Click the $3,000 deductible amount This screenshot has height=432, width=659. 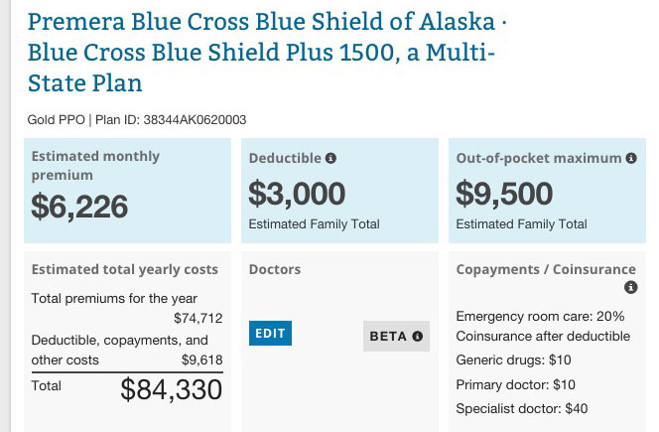[297, 193]
